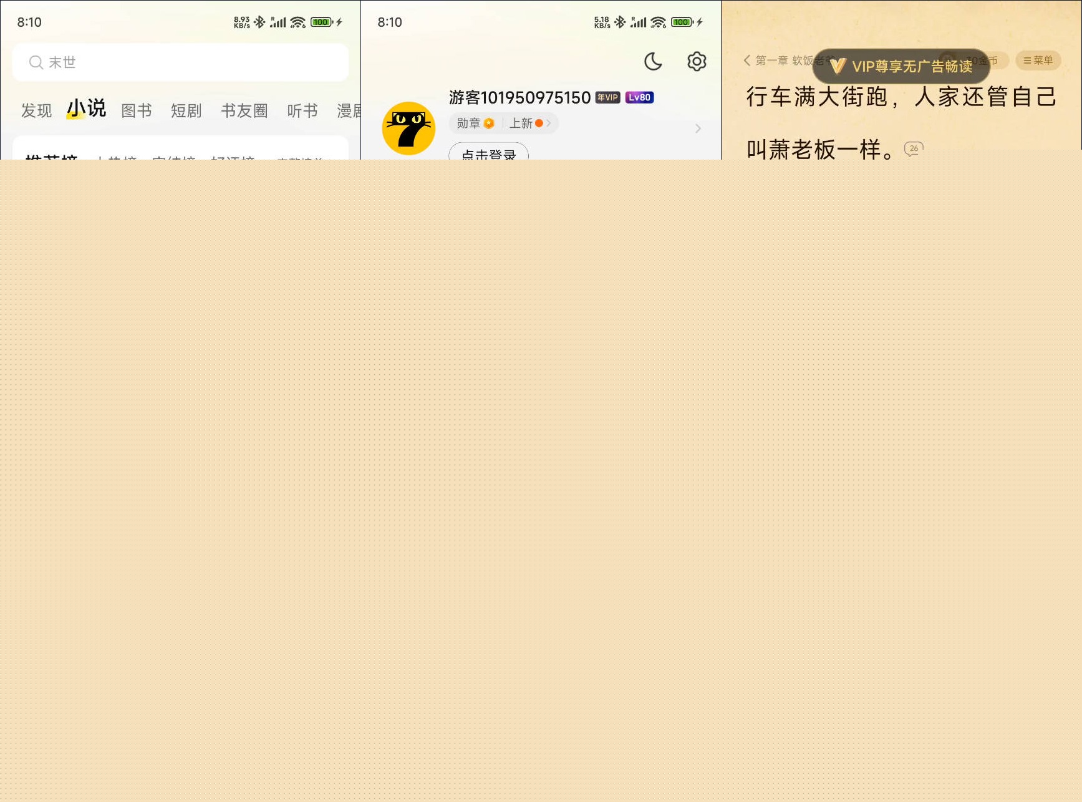Switch to the 听书 tab

pos(302,111)
